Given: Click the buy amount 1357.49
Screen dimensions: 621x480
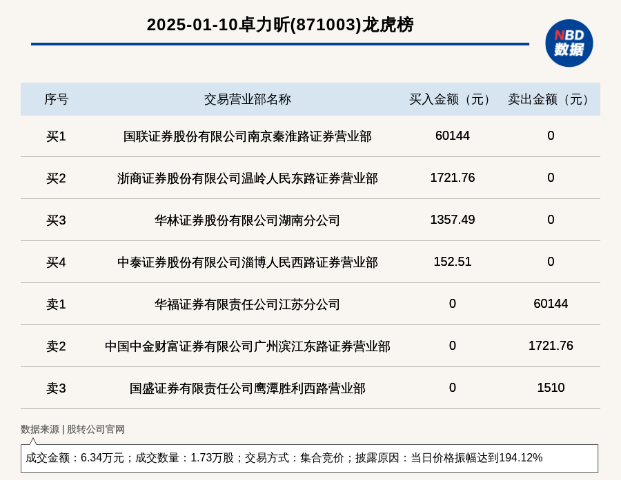Looking at the screenshot, I should pos(452,220).
